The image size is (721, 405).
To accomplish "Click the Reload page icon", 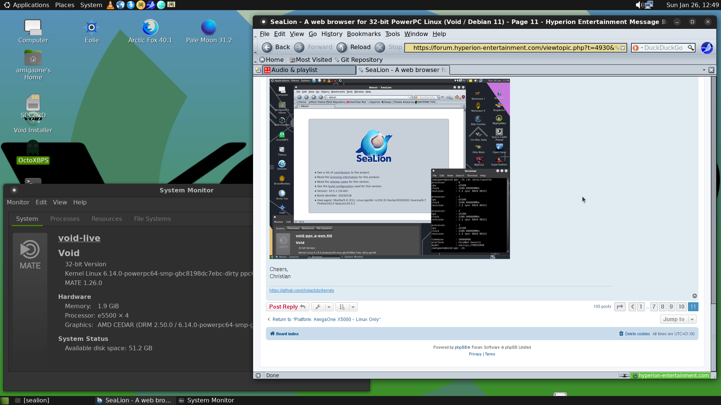I will pos(342,47).
